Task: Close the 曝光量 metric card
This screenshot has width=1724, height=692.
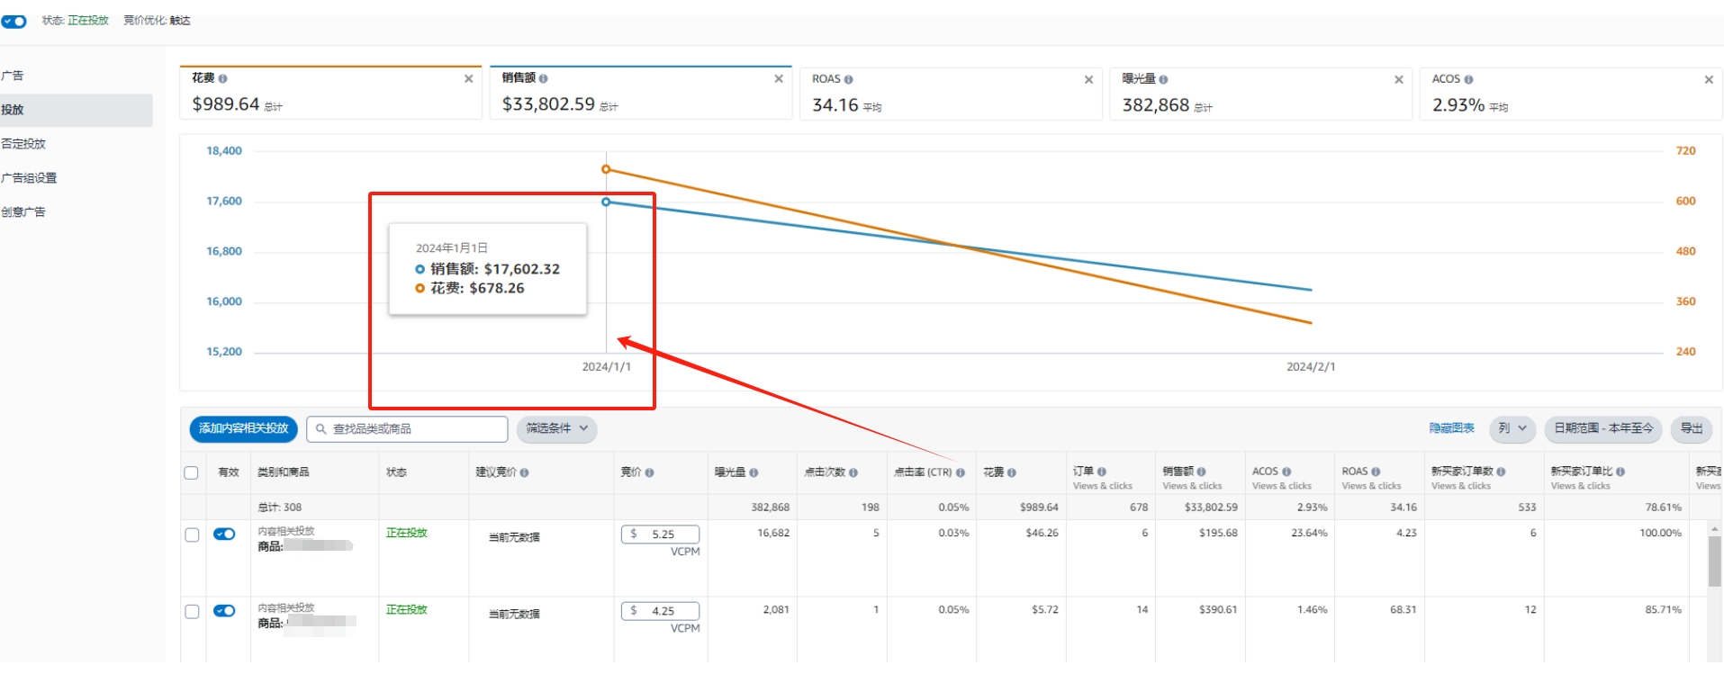Action: (x=1399, y=80)
